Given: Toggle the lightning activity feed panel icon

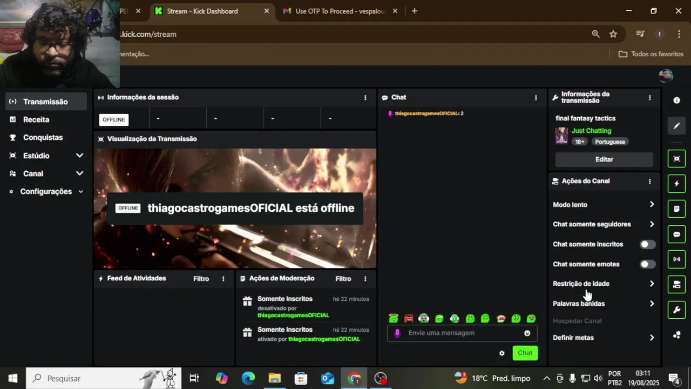Looking at the screenshot, I should pos(676,184).
